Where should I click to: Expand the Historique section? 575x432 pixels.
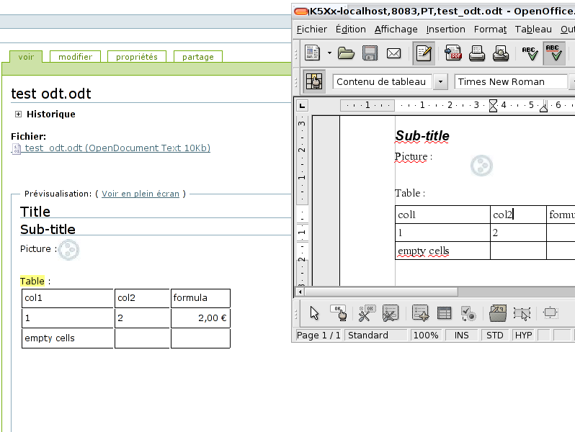click(19, 114)
